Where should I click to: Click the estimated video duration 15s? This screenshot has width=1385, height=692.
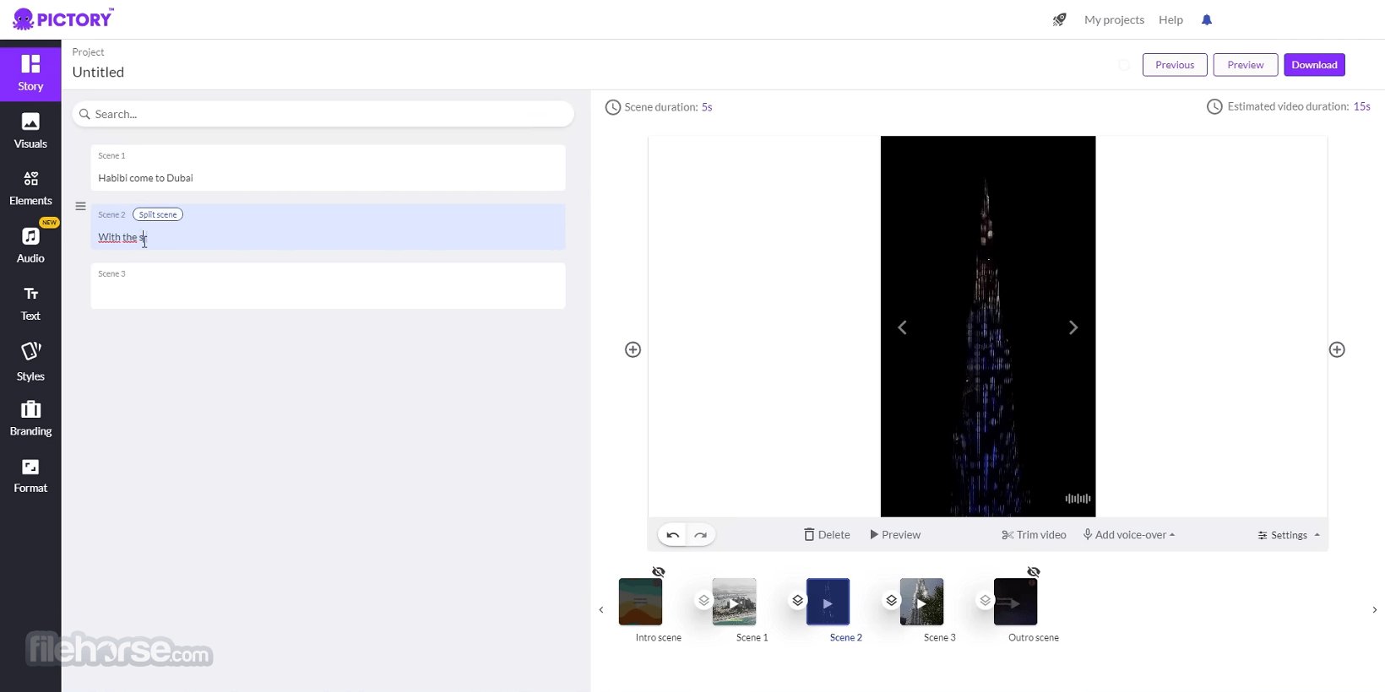coord(1361,106)
